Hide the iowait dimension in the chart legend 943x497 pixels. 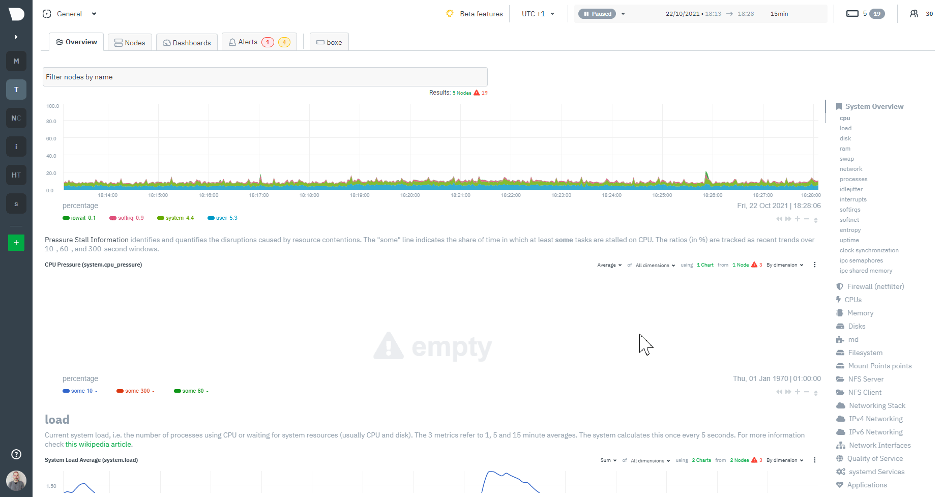click(x=79, y=218)
